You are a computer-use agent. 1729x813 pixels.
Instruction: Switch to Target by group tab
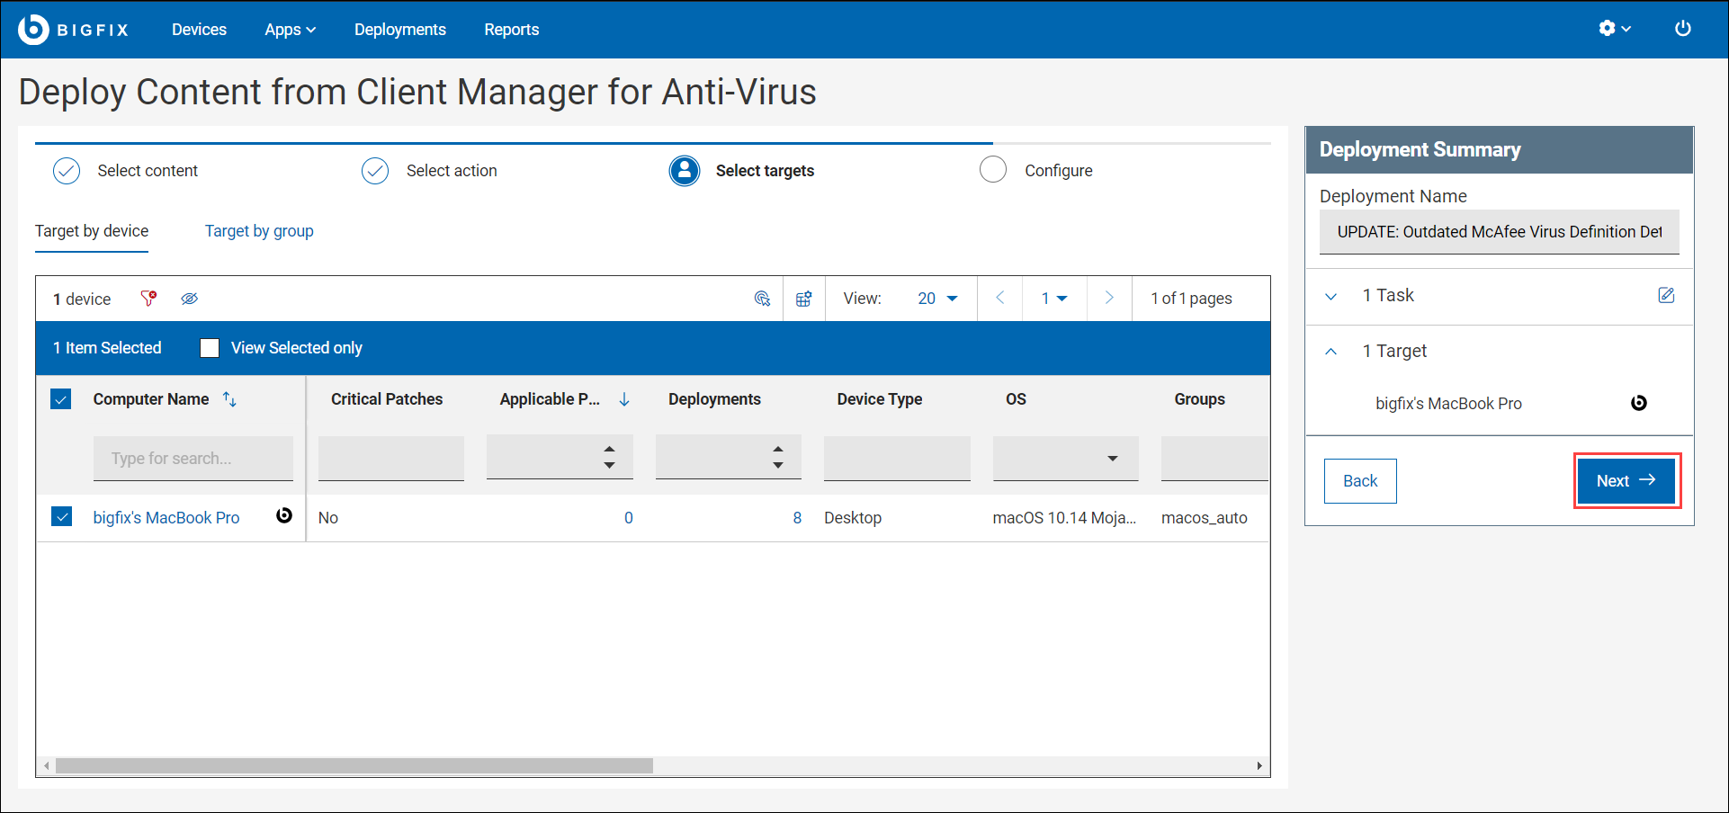259,231
